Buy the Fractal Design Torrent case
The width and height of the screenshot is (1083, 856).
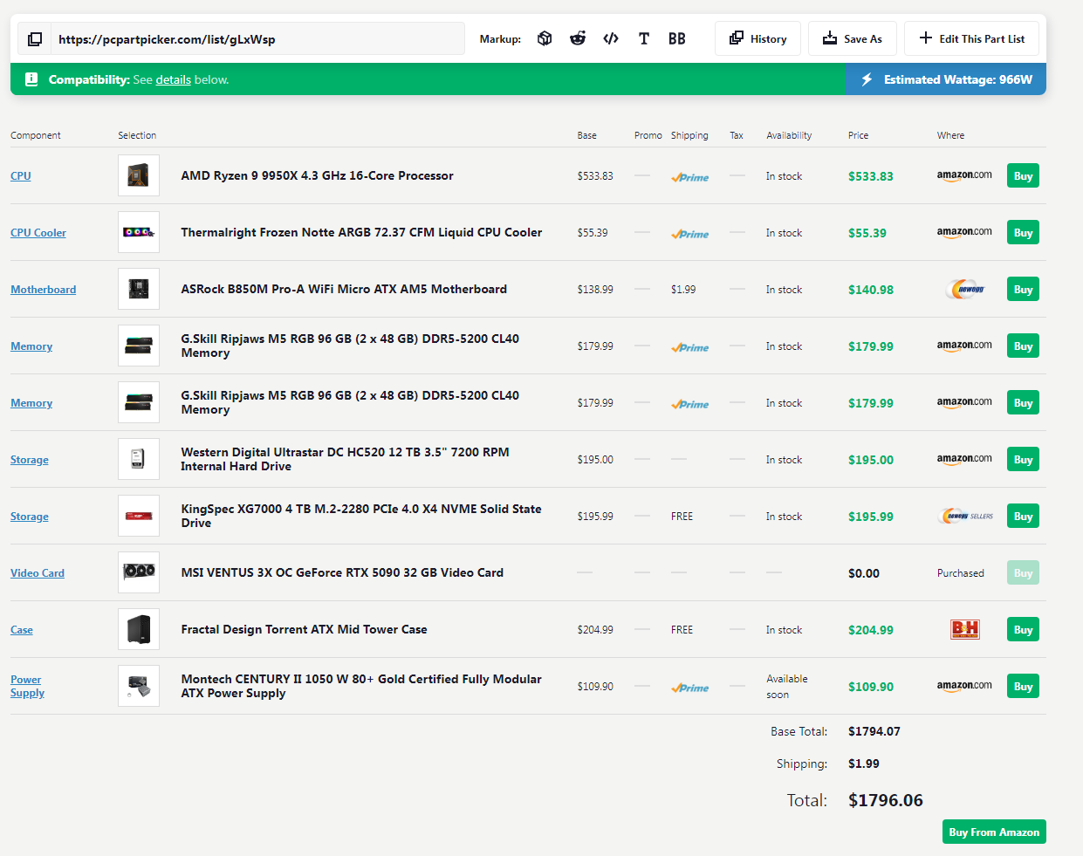(x=1023, y=629)
